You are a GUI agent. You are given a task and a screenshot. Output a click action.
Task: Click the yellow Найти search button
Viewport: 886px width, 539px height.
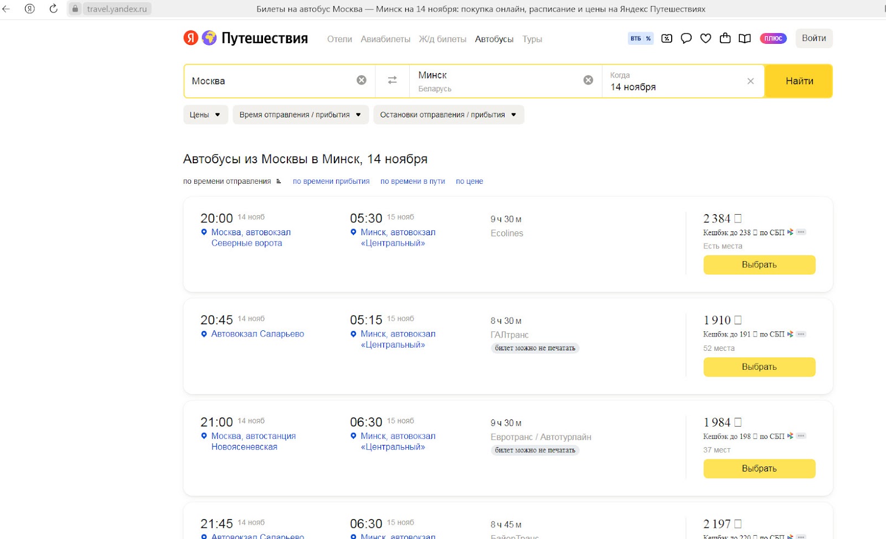(x=799, y=81)
